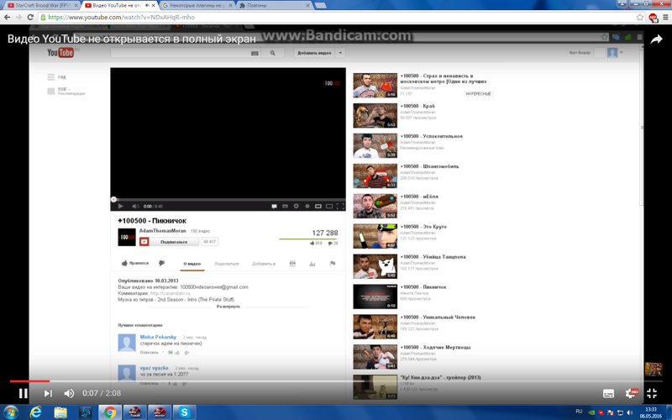This screenshot has width=672, height=420.
Task: Open the network tray icon
Action: [x=620, y=412]
